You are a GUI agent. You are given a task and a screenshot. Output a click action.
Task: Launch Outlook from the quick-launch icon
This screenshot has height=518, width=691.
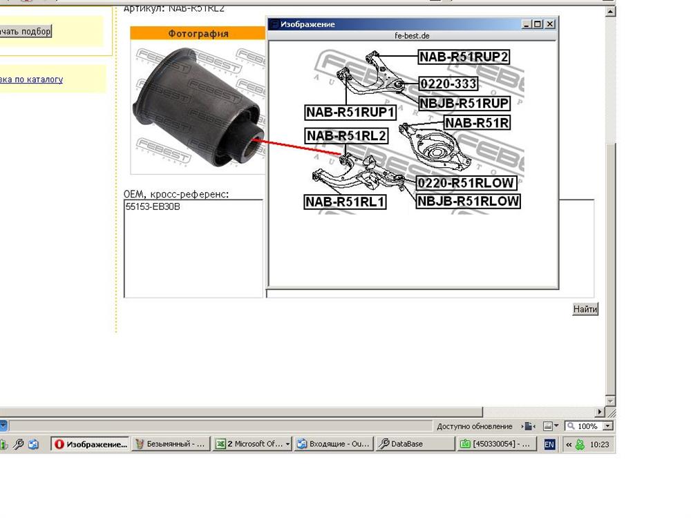pyautogui.click(x=33, y=444)
